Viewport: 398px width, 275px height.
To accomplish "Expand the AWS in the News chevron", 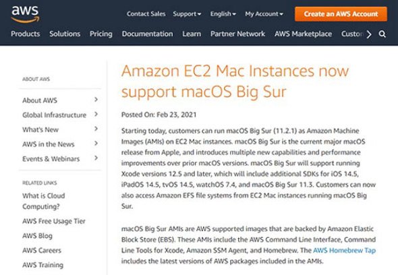I will click(96, 144).
